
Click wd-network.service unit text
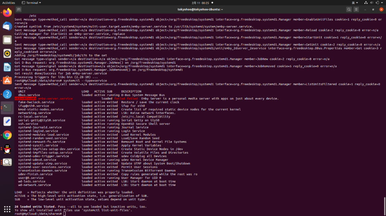[34, 185]
